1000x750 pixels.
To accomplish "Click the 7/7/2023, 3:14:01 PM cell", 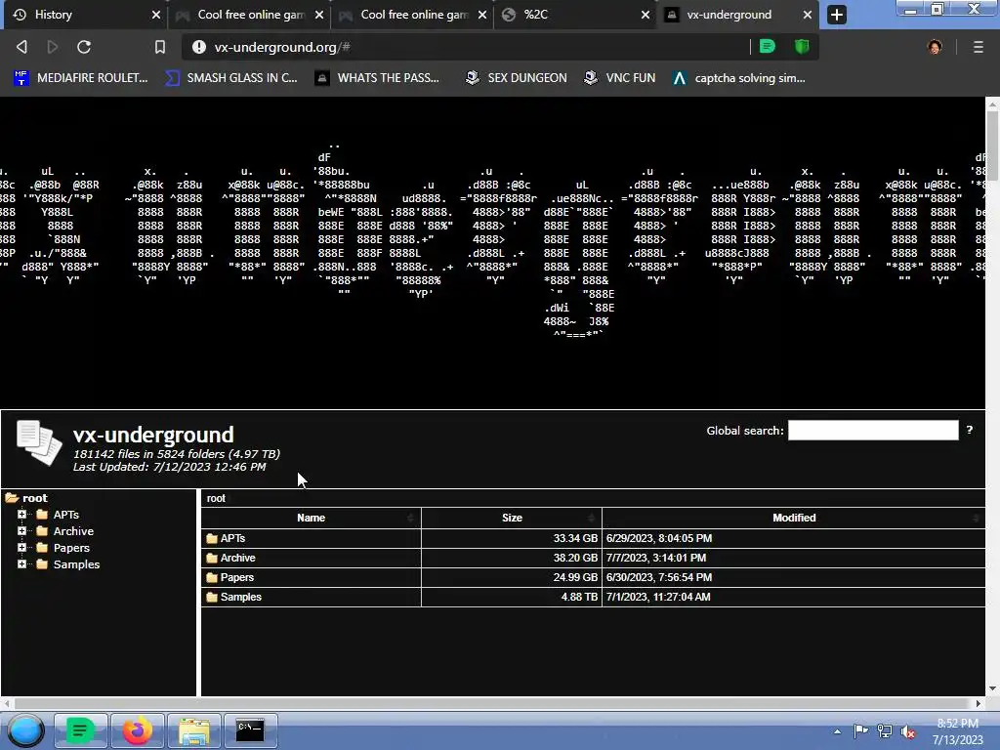I will pyautogui.click(x=794, y=558).
